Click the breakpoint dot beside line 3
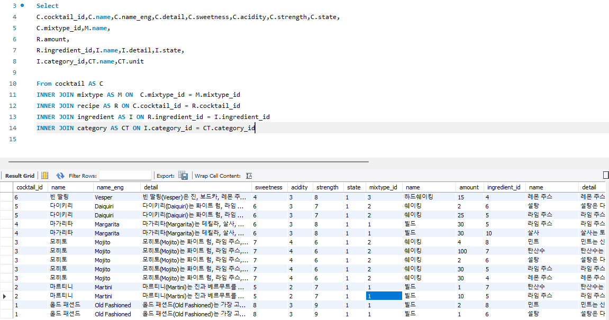Viewport: 609px width, 320px height. [22, 5]
